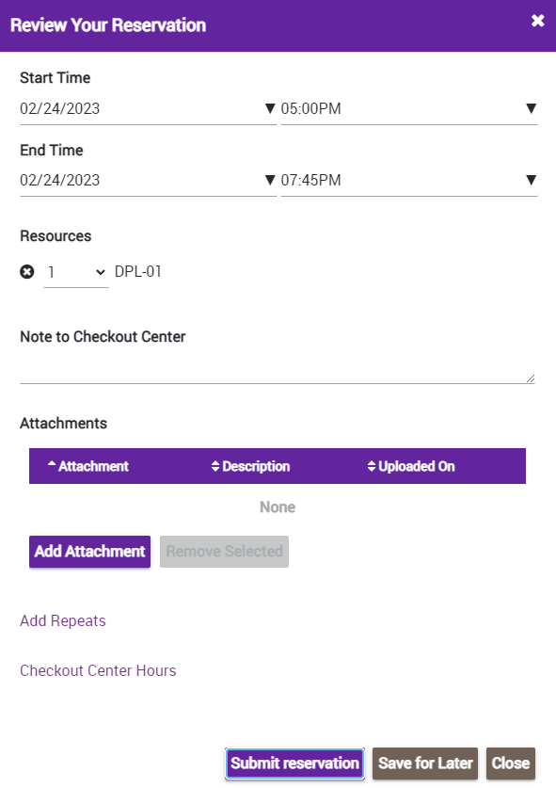The image size is (556, 788).
Task: Sort attachments by Uploaded On column
Action: (x=411, y=466)
